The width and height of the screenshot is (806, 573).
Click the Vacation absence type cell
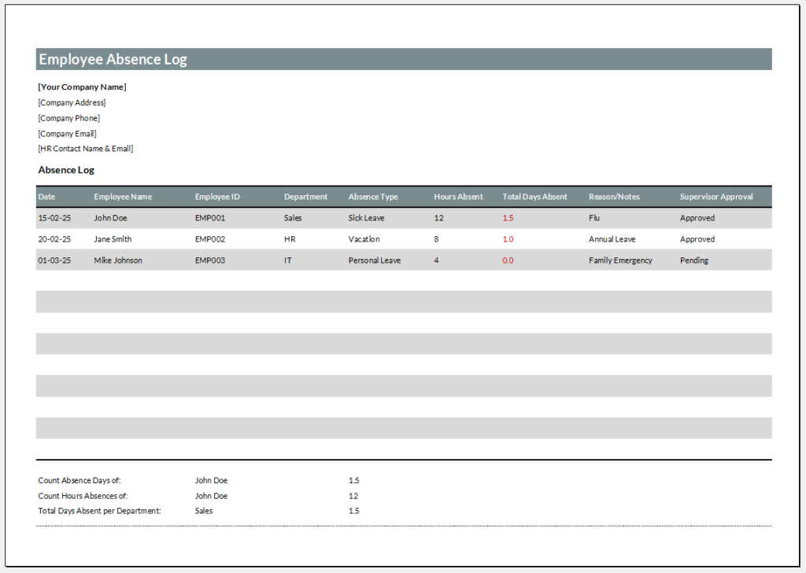click(365, 238)
